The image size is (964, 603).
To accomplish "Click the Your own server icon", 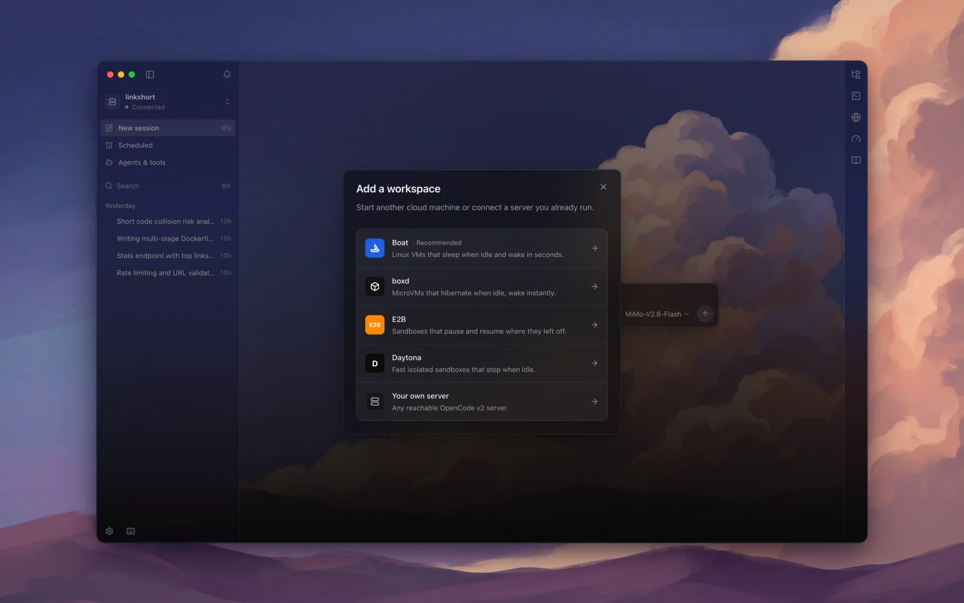I will point(375,402).
